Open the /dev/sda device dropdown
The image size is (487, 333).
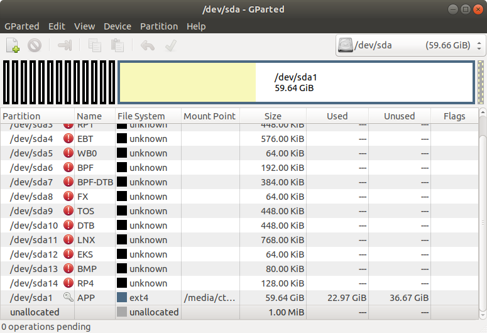pos(410,45)
